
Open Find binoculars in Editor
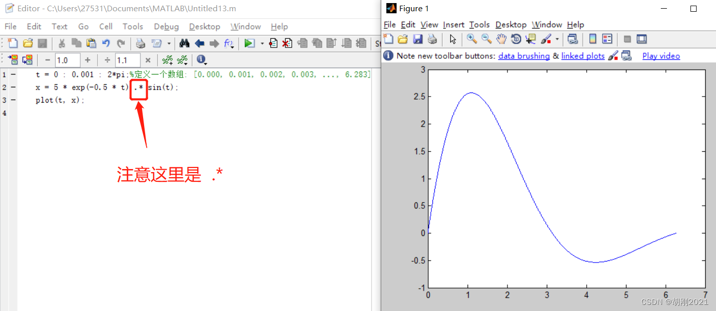(184, 43)
